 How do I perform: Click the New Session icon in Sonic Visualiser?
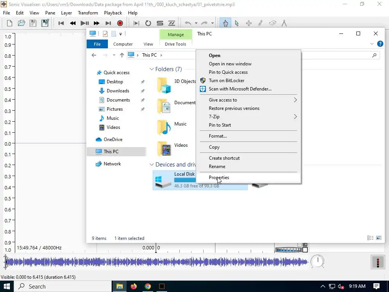[x=9, y=23]
